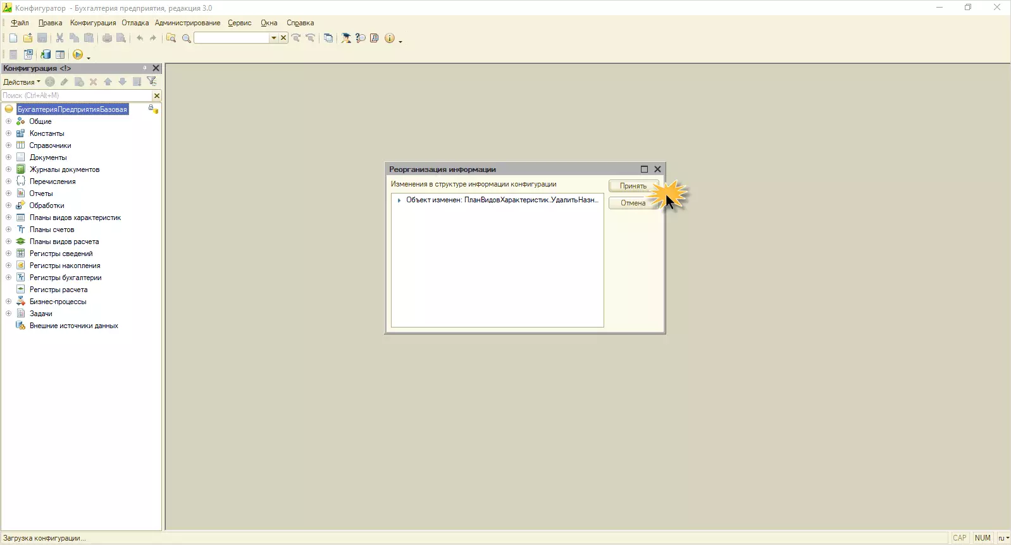The height and width of the screenshot is (545, 1011).
Task: Click the Close configuration toolbar icon
Action: tap(28, 54)
